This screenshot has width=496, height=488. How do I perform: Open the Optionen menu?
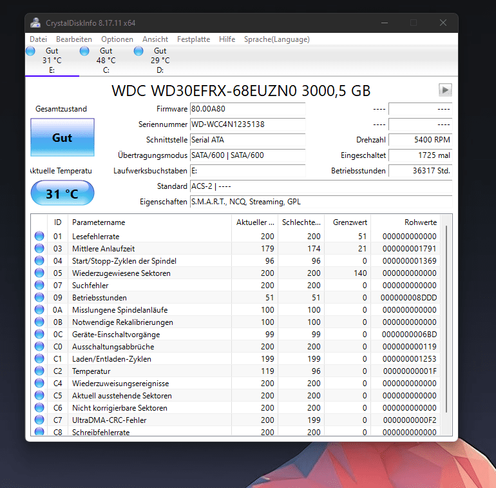tap(117, 39)
